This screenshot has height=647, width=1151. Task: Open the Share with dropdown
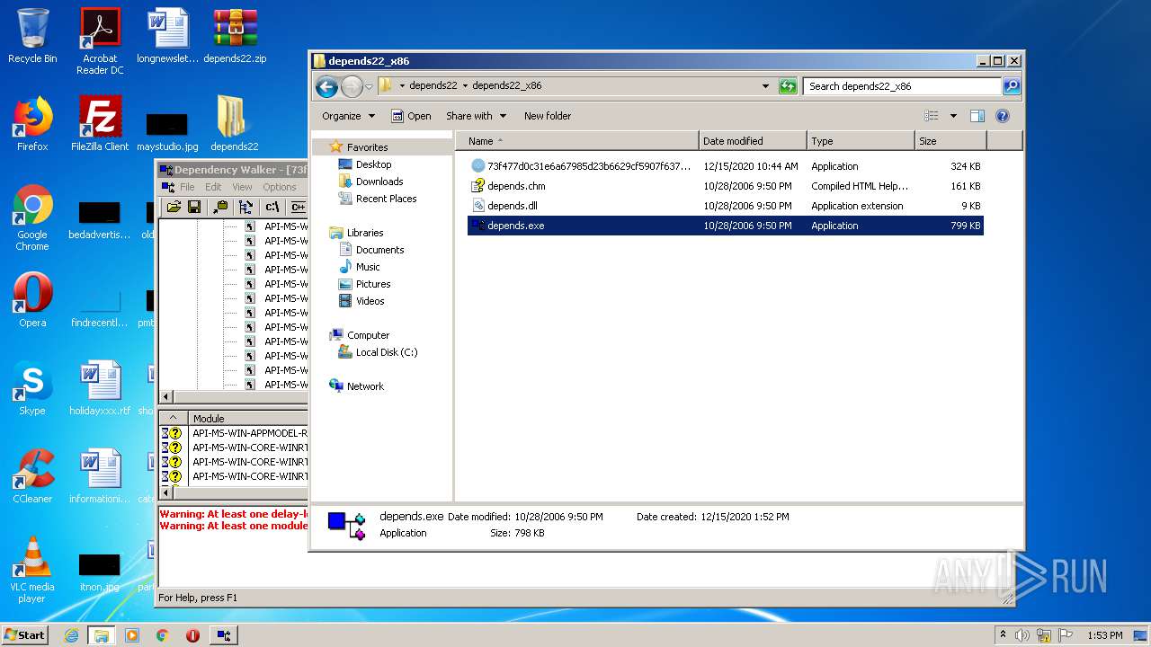(x=476, y=116)
